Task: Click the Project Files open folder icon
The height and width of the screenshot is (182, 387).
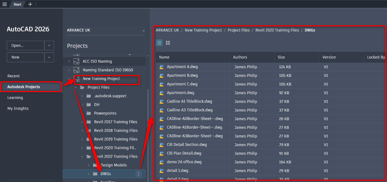Action: pyautogui.click(x=82, y=87)
